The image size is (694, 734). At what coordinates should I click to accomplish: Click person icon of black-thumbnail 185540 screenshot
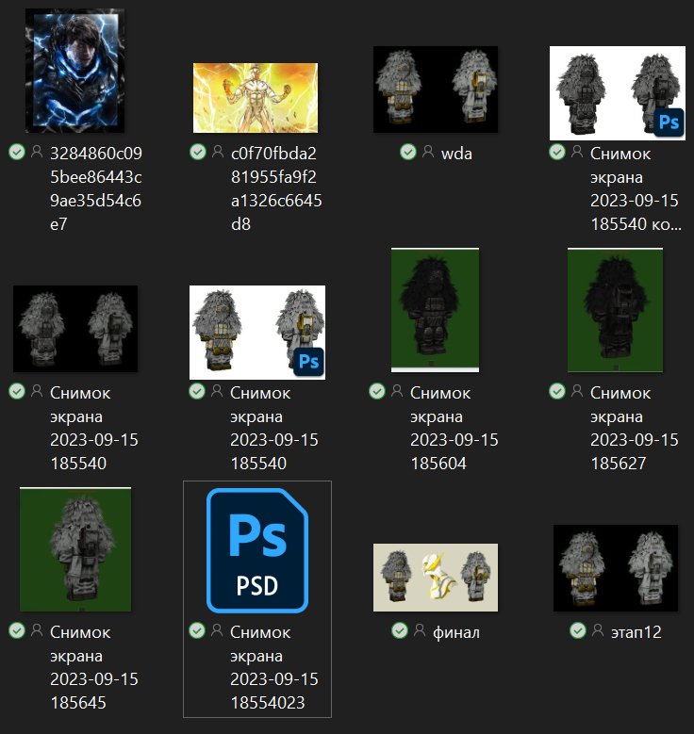37,391
